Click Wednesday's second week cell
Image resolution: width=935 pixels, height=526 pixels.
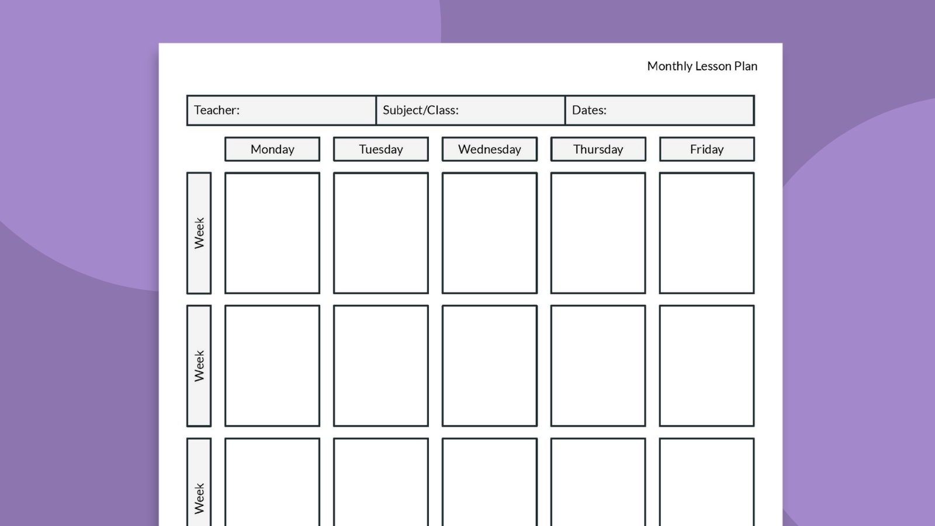(x=490, y=365)
